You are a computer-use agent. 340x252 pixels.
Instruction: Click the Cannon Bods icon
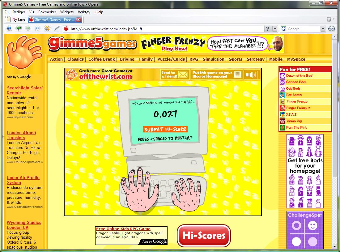[282, 82]
